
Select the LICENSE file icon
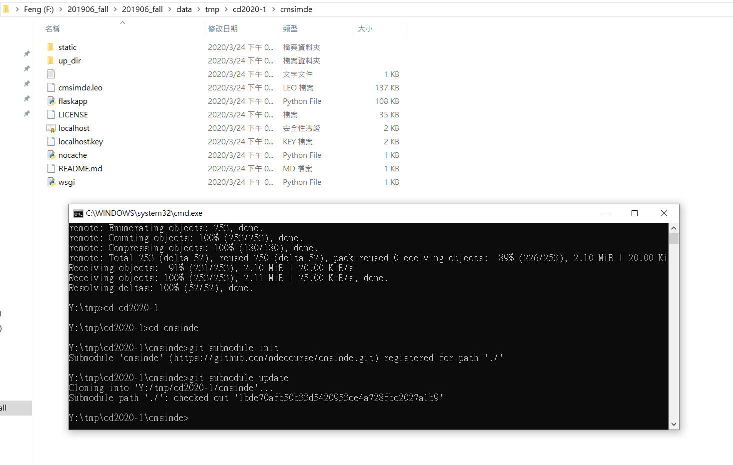51,114
